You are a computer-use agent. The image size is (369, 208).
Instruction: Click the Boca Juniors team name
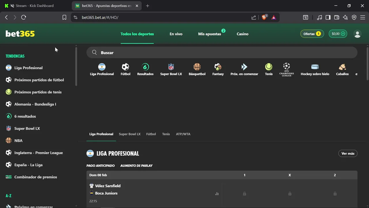tap(106, 193)
